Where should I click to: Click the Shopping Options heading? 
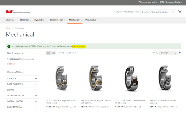coord(15,72)
